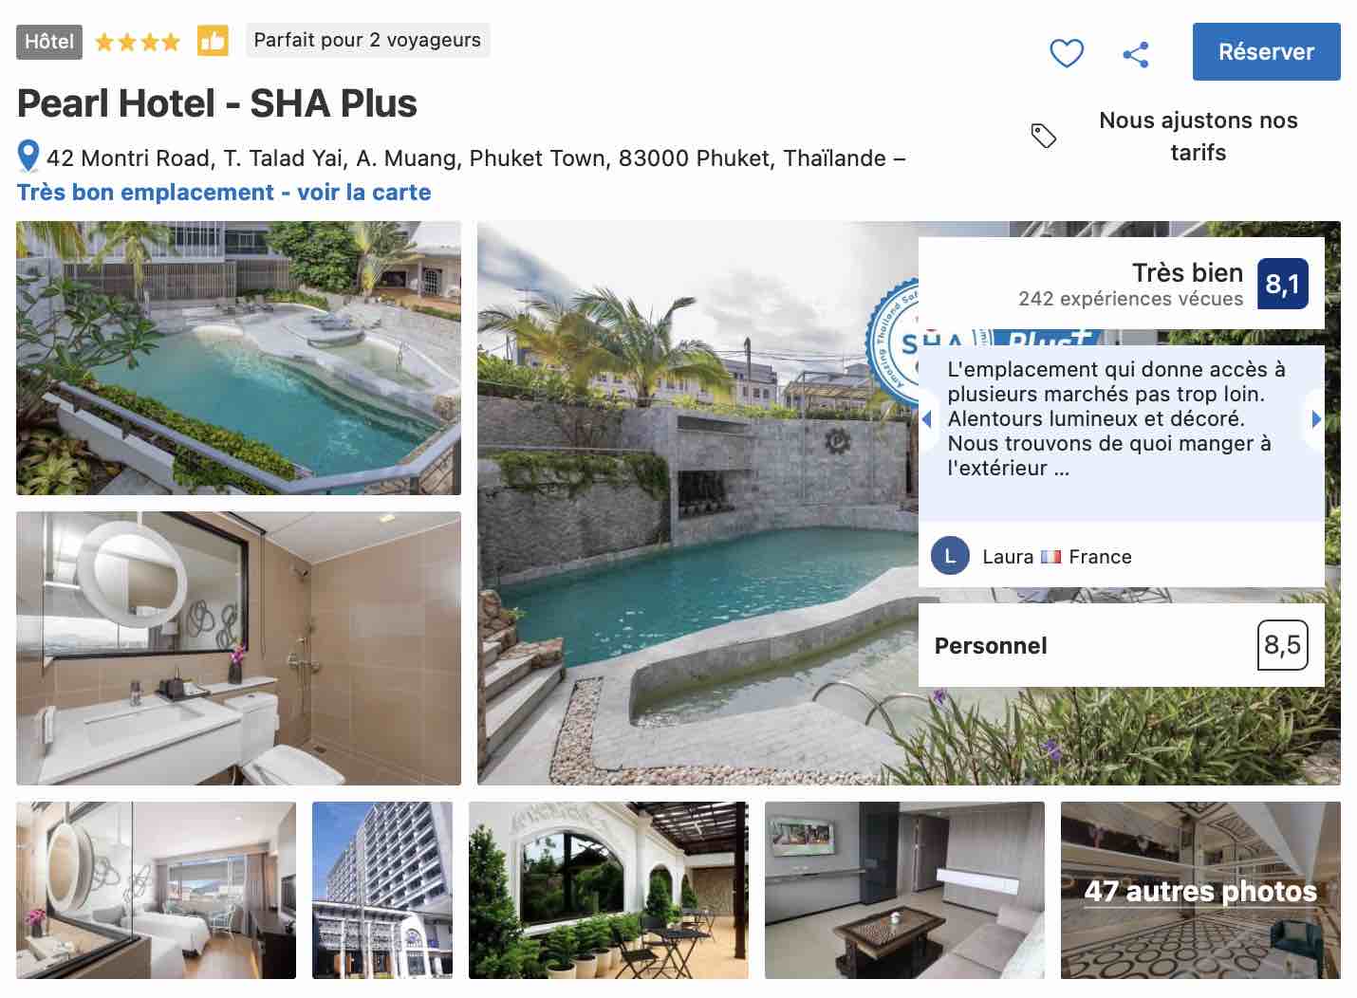Click the four-star rating icons
Image resolution: width=1357 pixels, height=998 pixels.
pyautogui.click(x=138, y=42)
